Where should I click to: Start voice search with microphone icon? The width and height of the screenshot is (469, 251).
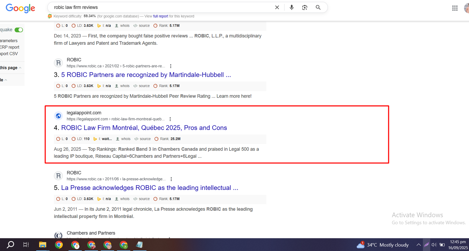pyautogui.click(x=291, y=7)
